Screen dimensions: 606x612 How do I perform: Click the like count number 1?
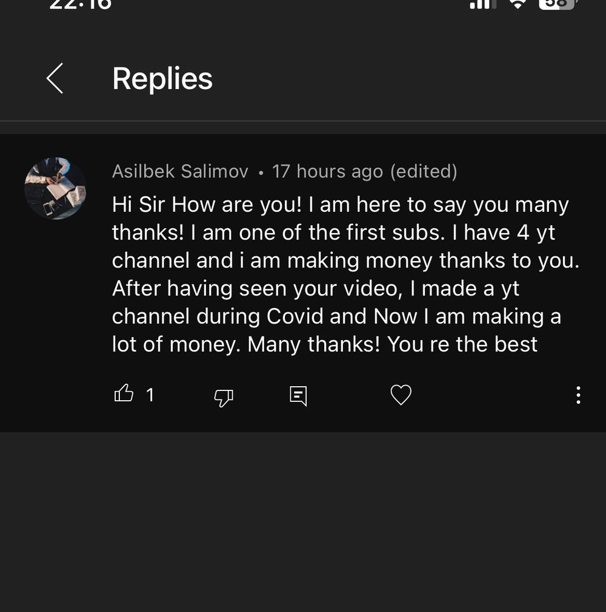coord(150,395)
